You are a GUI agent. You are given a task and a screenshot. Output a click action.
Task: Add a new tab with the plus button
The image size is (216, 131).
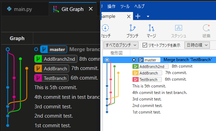coord(138,16)
